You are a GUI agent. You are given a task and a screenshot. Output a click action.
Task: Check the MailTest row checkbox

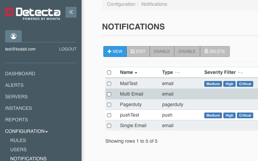click(109, 84)
